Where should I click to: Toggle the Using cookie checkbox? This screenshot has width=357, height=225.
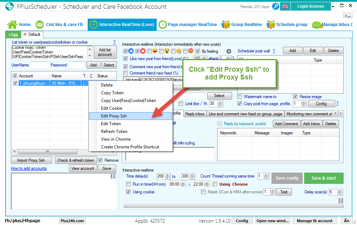coord(129,192)
